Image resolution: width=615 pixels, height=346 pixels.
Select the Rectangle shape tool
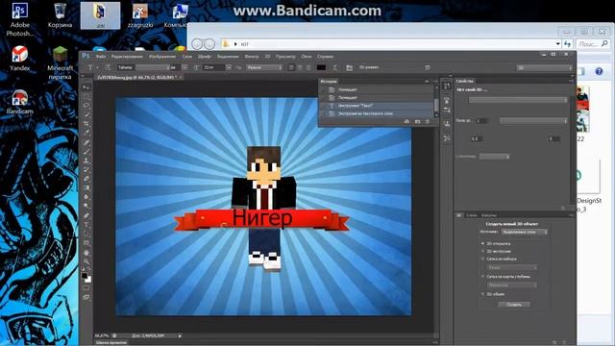pos(86,243)
